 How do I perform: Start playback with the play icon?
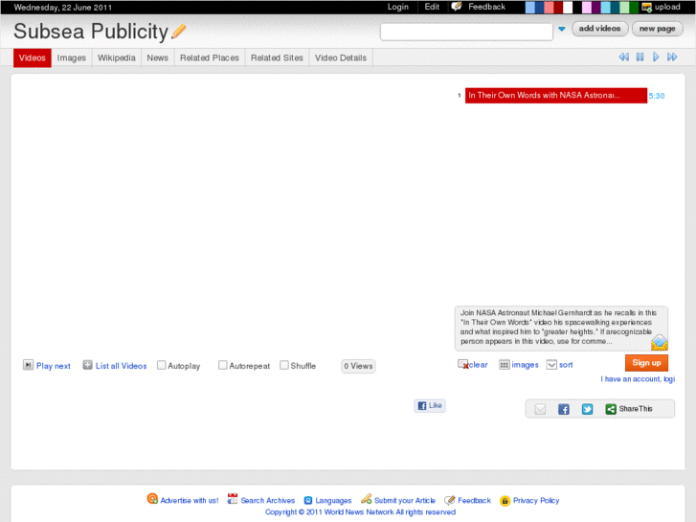pos(656,57)
